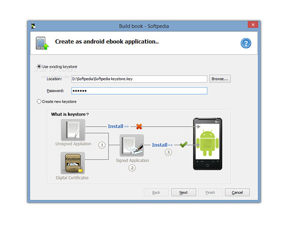289x228 pixels.
Task: Click the circled number 2 step marker
Action: pyautogui.click(x=132, y=168)
